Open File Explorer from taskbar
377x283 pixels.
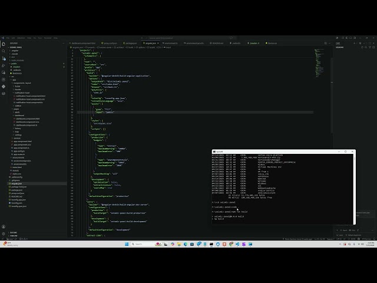pyautogui.click(x=179, y=244)
